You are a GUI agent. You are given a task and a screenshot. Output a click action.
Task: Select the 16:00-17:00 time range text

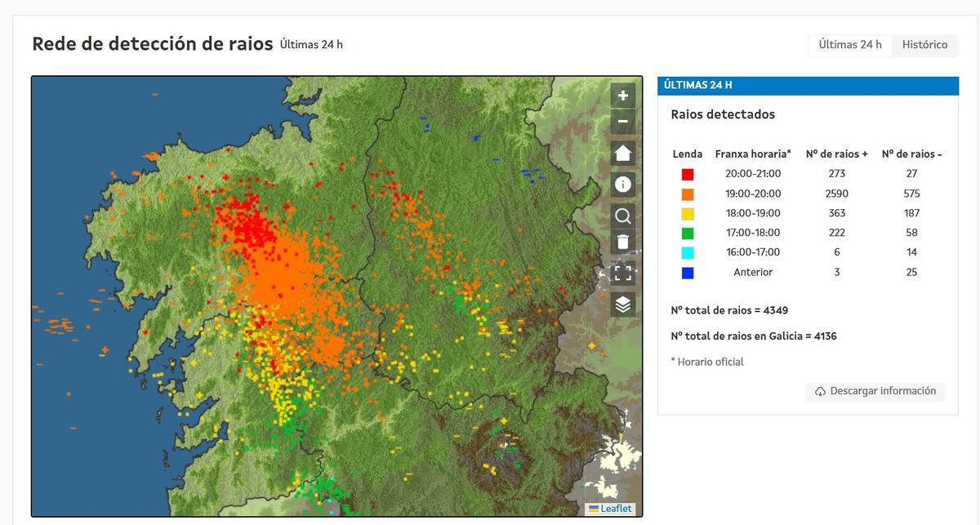coord(753,252)
